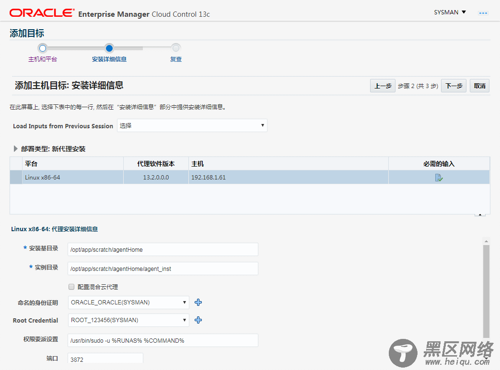Focus the 安装基目录 input field
The image size is (500, 370).
163,249
